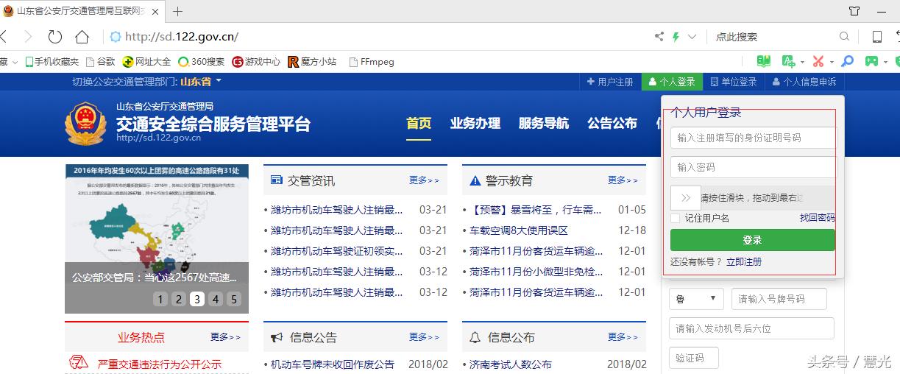Show carousel slide 5
Viewport: 900px width, 374px height.
[x=234, y=299]
